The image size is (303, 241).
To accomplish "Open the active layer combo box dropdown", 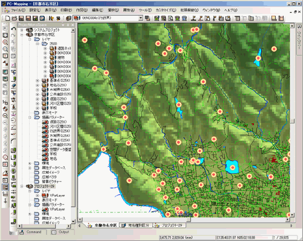I will pyautogui.click(x=141, y=18).
